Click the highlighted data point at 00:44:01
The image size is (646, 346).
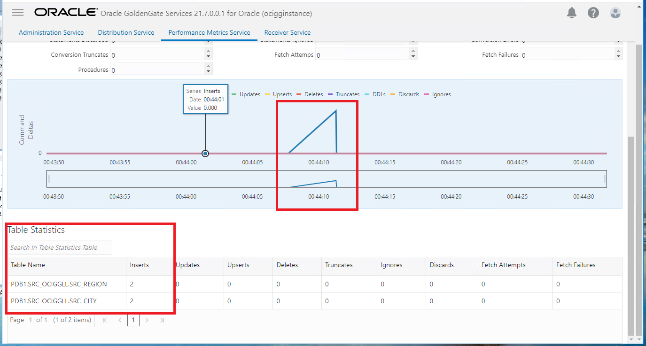[205, 154]
